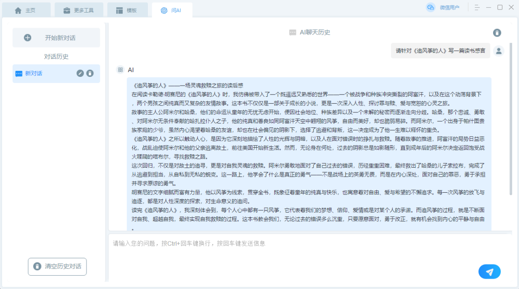Send message with paper plane button
Image resolution: width=519 pixels, height=289 pixels.
(x=490, y=272)
